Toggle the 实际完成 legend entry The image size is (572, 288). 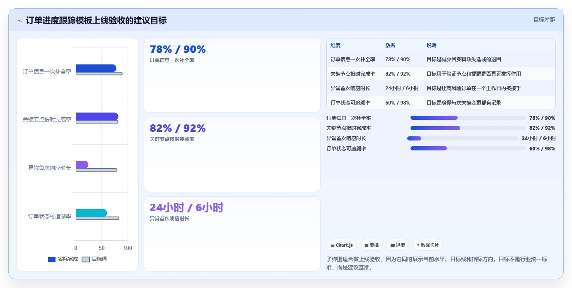click(63, 259)
